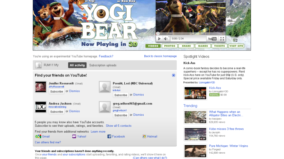Open the Feedback? link
The width and height of the screenshot is (284, 159).
click(106, 56)
